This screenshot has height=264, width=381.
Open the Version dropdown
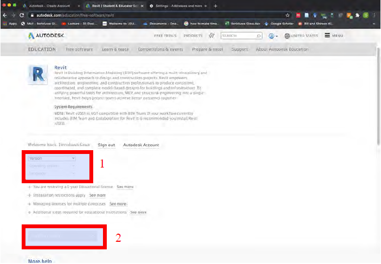click(51, 158)
